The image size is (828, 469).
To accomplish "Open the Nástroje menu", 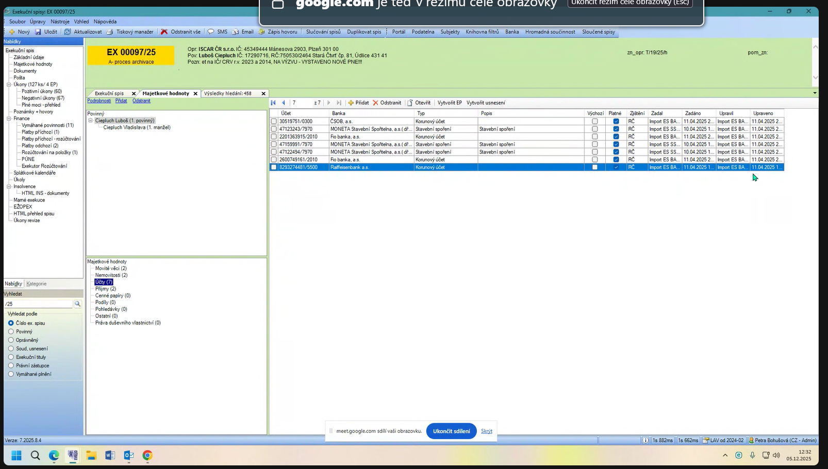I will [60, 22].
